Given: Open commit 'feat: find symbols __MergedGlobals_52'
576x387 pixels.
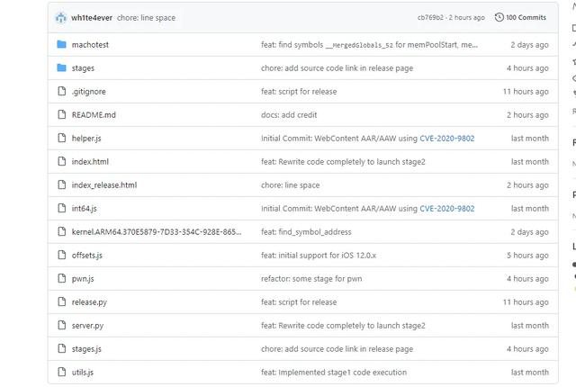Looking at the screenshot, I should coord(369,45).
